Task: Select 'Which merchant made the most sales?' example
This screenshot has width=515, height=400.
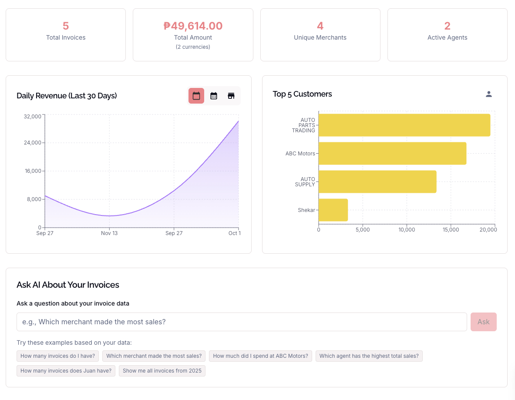Action: click(x=154, y=356)
